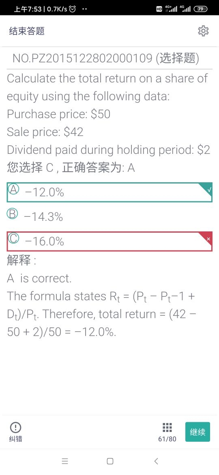Tap the battery indicator showing 79
219x475 pixels.
coord(200,9)
